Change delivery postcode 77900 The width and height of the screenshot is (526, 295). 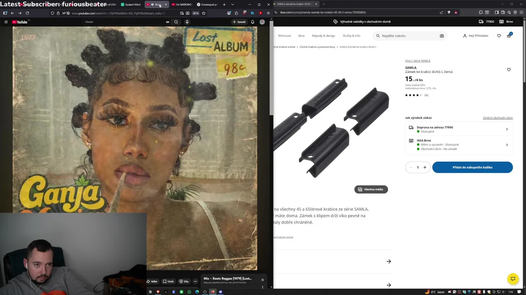point(487,22)
